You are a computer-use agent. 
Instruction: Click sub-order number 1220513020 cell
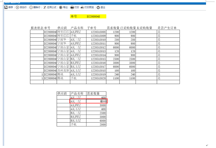pyautogui.click(x=96, y=78)
